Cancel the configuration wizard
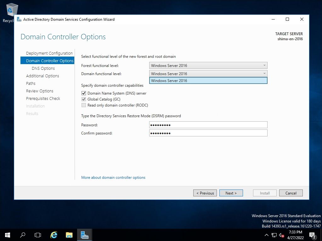Image resolution: width=322 pixels, height=241 pixels. [x=291, y=193]
